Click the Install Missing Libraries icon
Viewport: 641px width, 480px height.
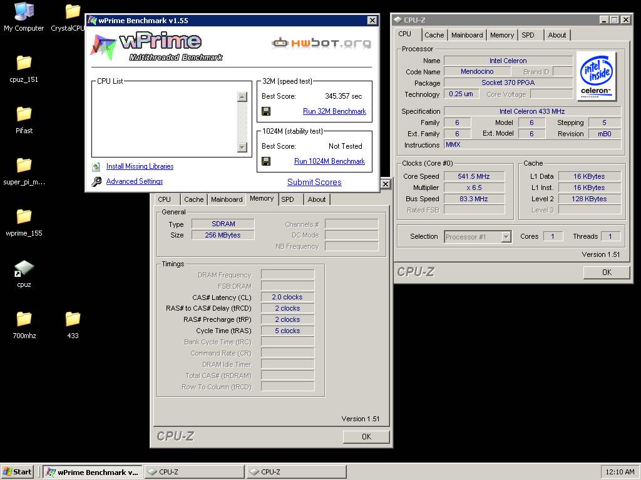click(x=96, y=166)
